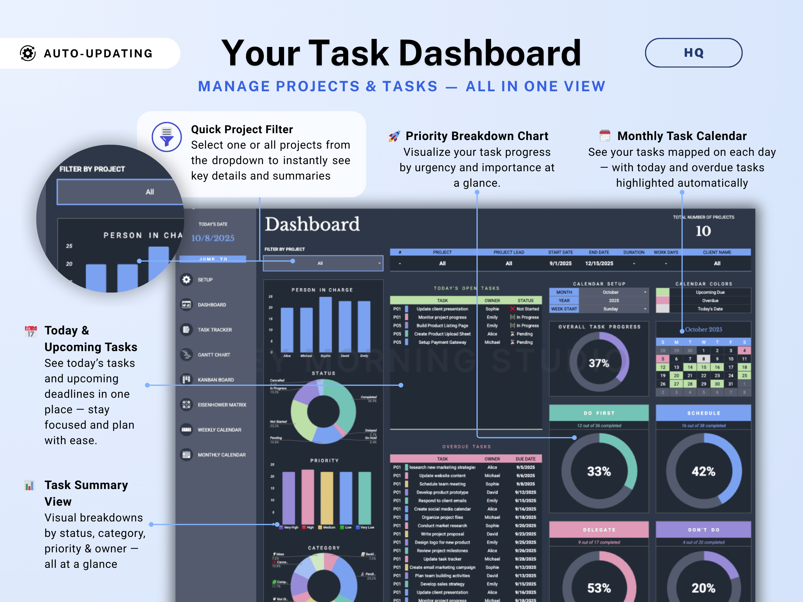The height and width of the screenshot is (602, 803).
Task: Open the Kanban Board icon
Action: point(186,380)
